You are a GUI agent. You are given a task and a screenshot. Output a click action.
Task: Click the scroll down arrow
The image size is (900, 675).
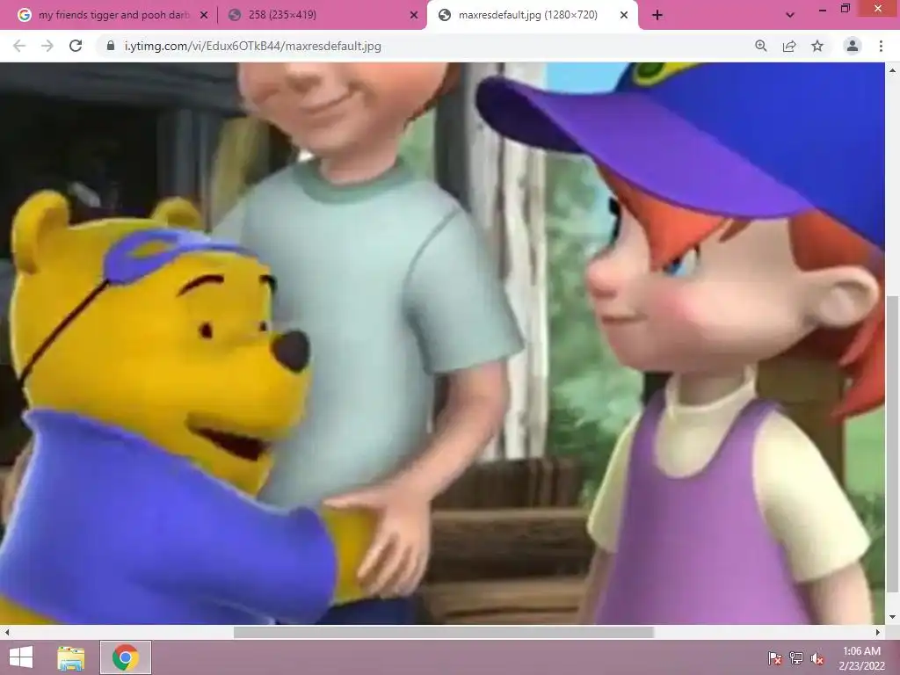click(x=892, y=618)
